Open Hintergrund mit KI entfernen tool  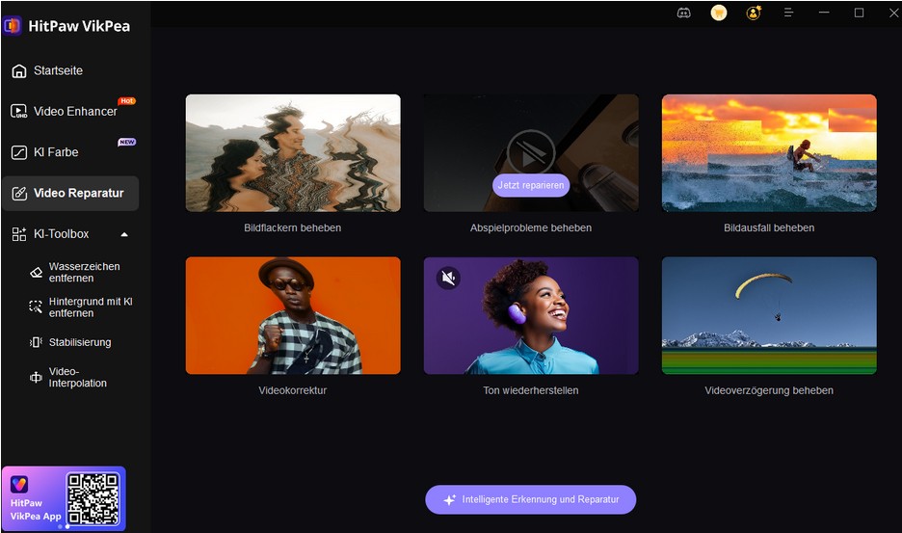[90, 307]
